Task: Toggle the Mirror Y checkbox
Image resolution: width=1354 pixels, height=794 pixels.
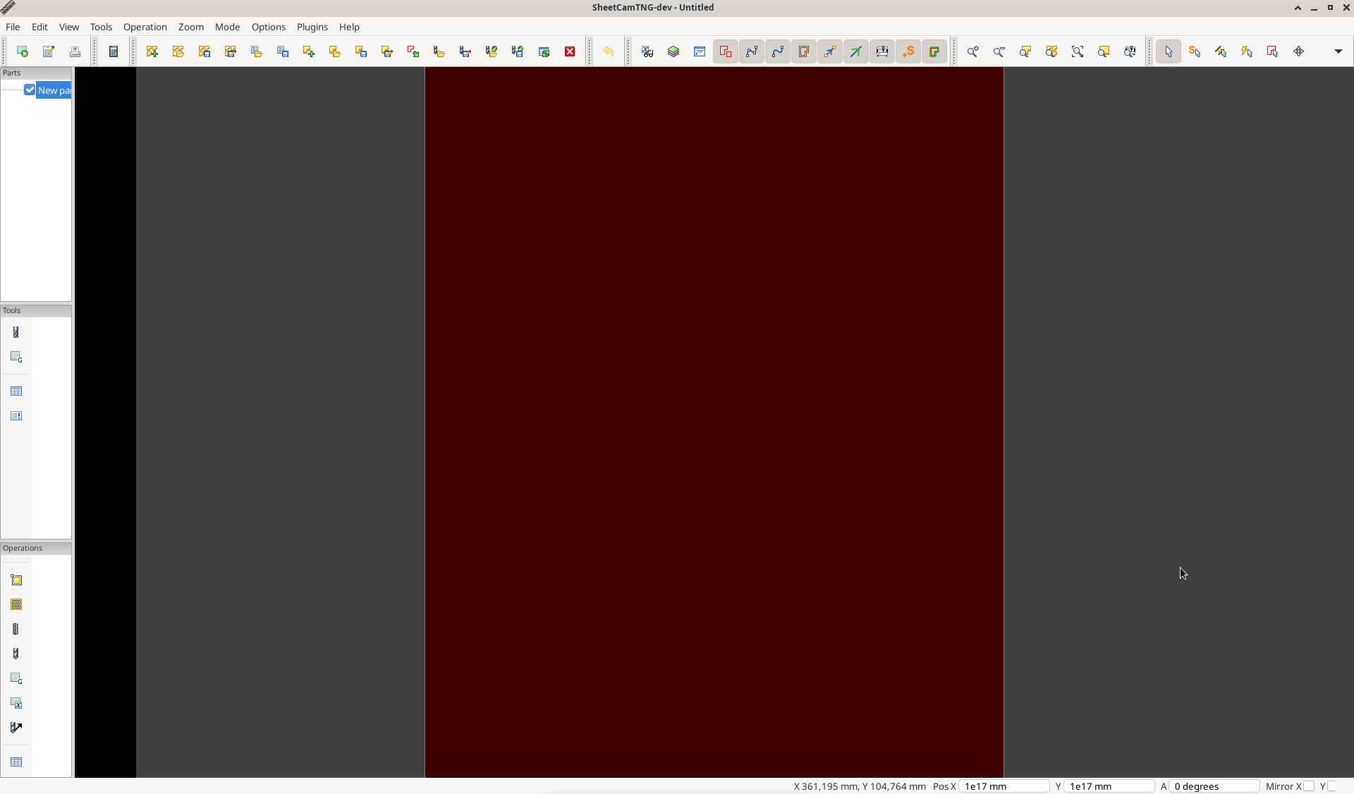Action: click(1332, 786)
